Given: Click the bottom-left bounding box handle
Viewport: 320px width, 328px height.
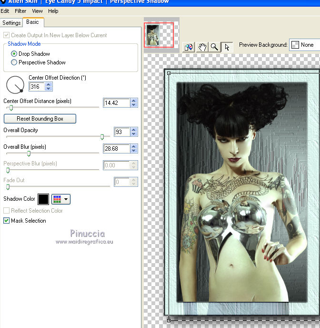Looking at the screenshot, I should (x=169, y=320).
